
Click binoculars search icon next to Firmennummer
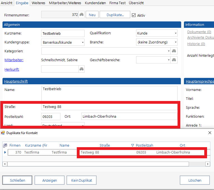click(82, 15)
